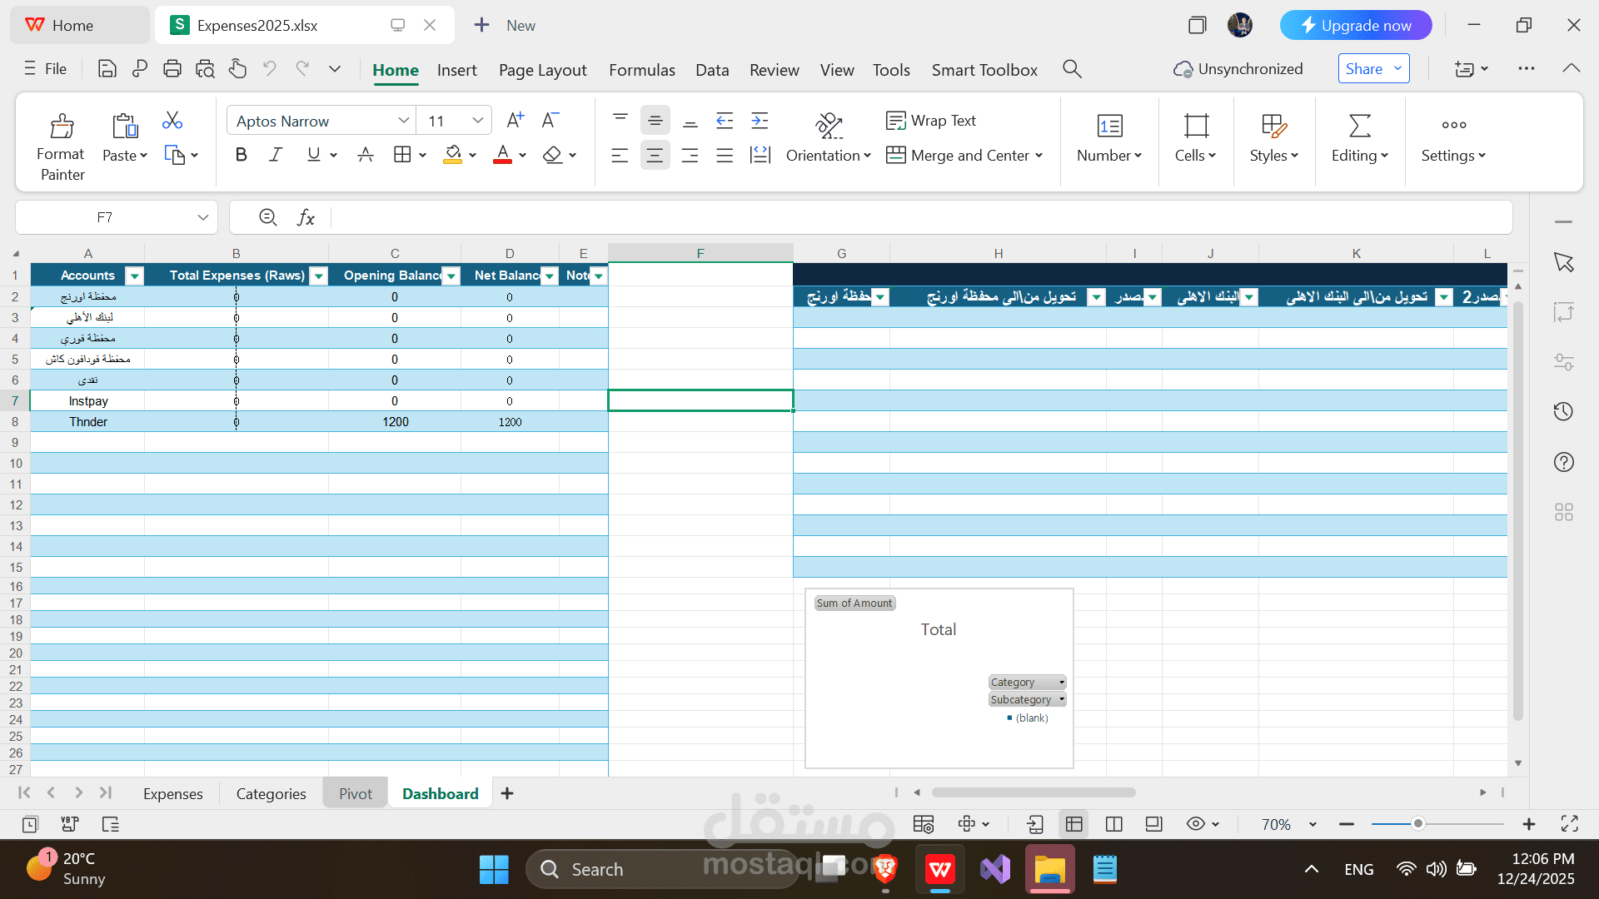Viewport: 1599px width, 899px height.
Task: Toggle italic formatting
Action: point(275,154)
